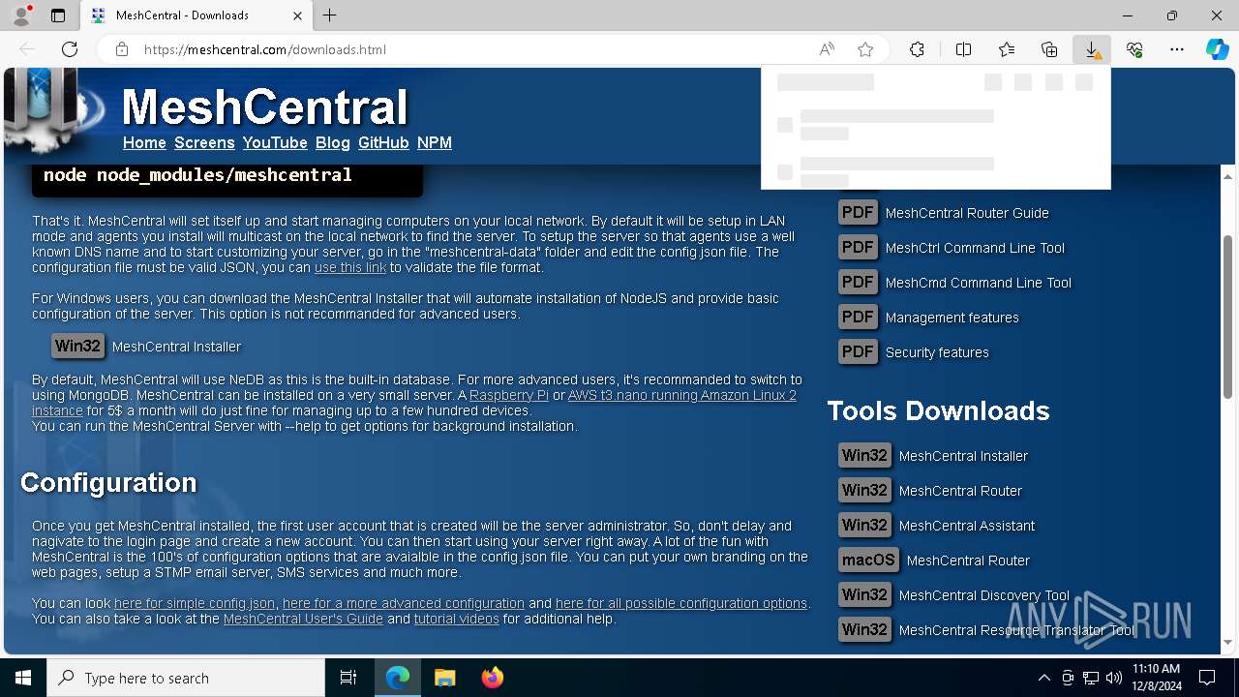Open 'here for all possible configuration options' link
1239x697 pixels.
681,603
